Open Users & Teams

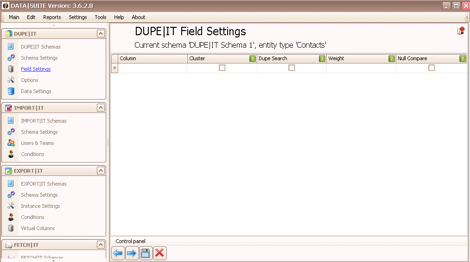click(x=38, y=143)
